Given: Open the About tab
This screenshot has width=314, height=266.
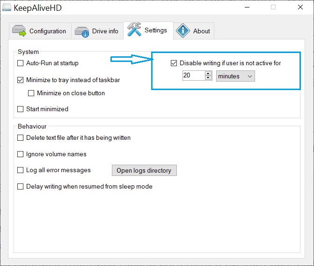Looking at the screenshot, I should point(194,31).
